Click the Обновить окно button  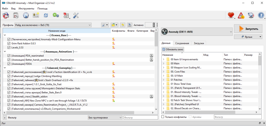(x=173, y=49)
